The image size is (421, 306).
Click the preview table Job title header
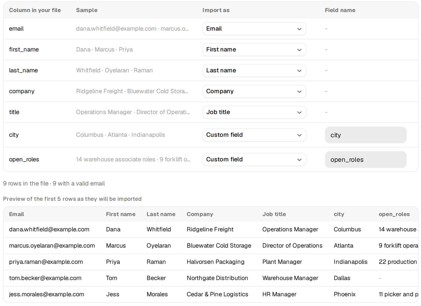[274, 214]
